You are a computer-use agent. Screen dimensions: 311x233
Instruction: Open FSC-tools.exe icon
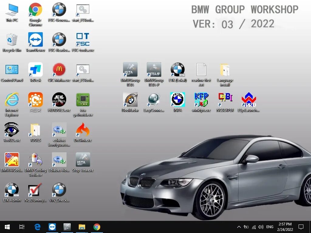tap(83, 42)
